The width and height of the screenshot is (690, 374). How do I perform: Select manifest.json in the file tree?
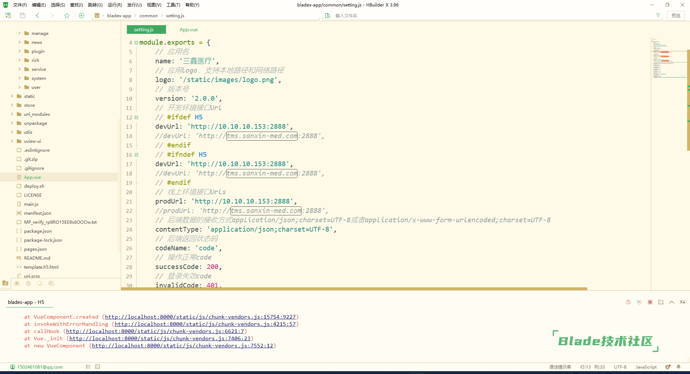[38, 213]
